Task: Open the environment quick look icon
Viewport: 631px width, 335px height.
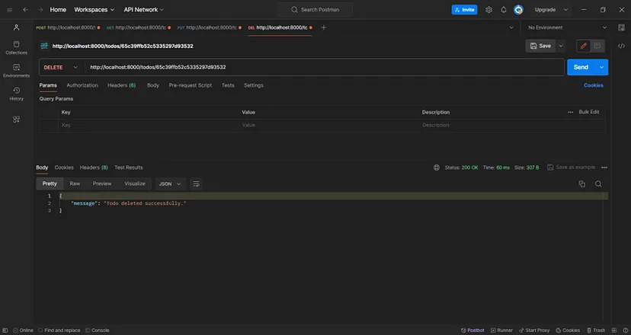Action: [621, 27]
